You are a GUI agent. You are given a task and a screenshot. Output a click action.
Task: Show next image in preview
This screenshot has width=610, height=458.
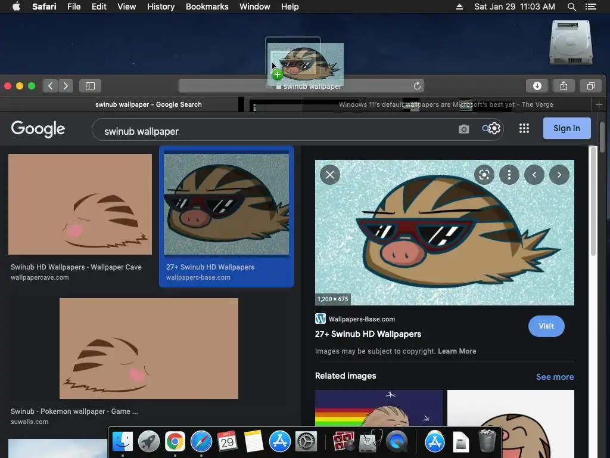coord(559,175)
